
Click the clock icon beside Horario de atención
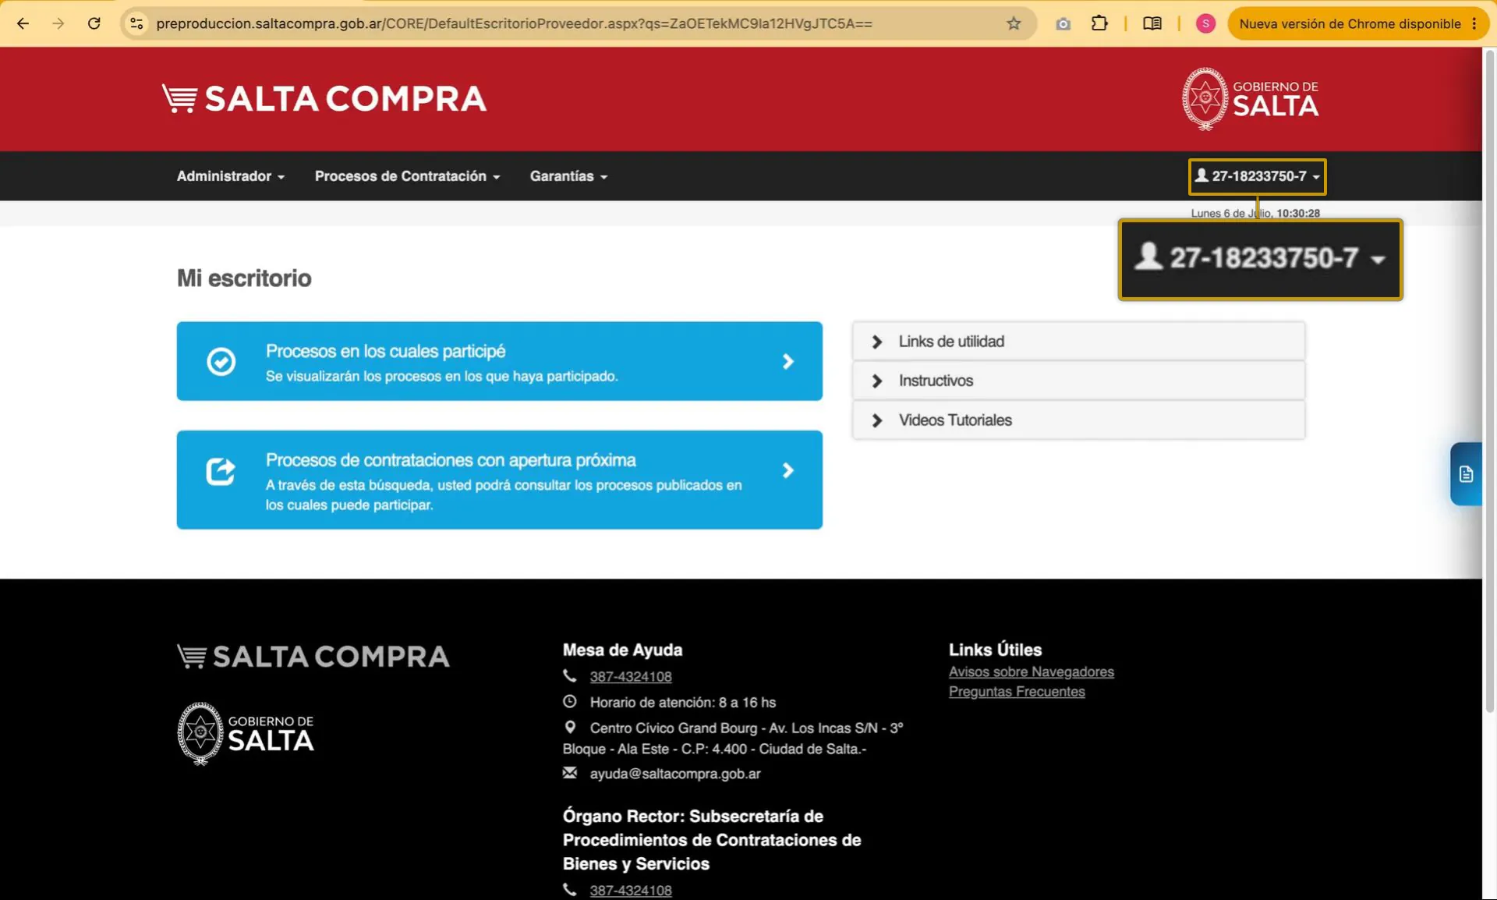[570, 701]
